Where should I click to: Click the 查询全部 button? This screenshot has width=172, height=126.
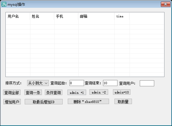(x=12, y=93)
